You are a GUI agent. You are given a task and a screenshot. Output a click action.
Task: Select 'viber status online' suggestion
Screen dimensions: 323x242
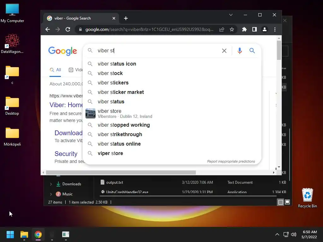(172, 144)
